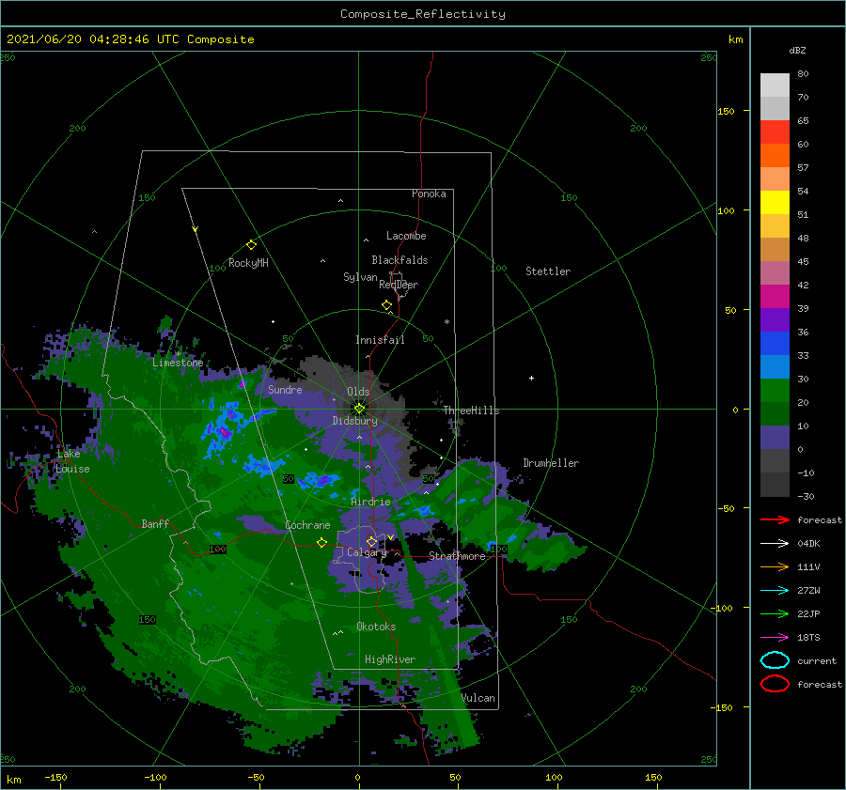Click the Sundre town label

point(285,389)
